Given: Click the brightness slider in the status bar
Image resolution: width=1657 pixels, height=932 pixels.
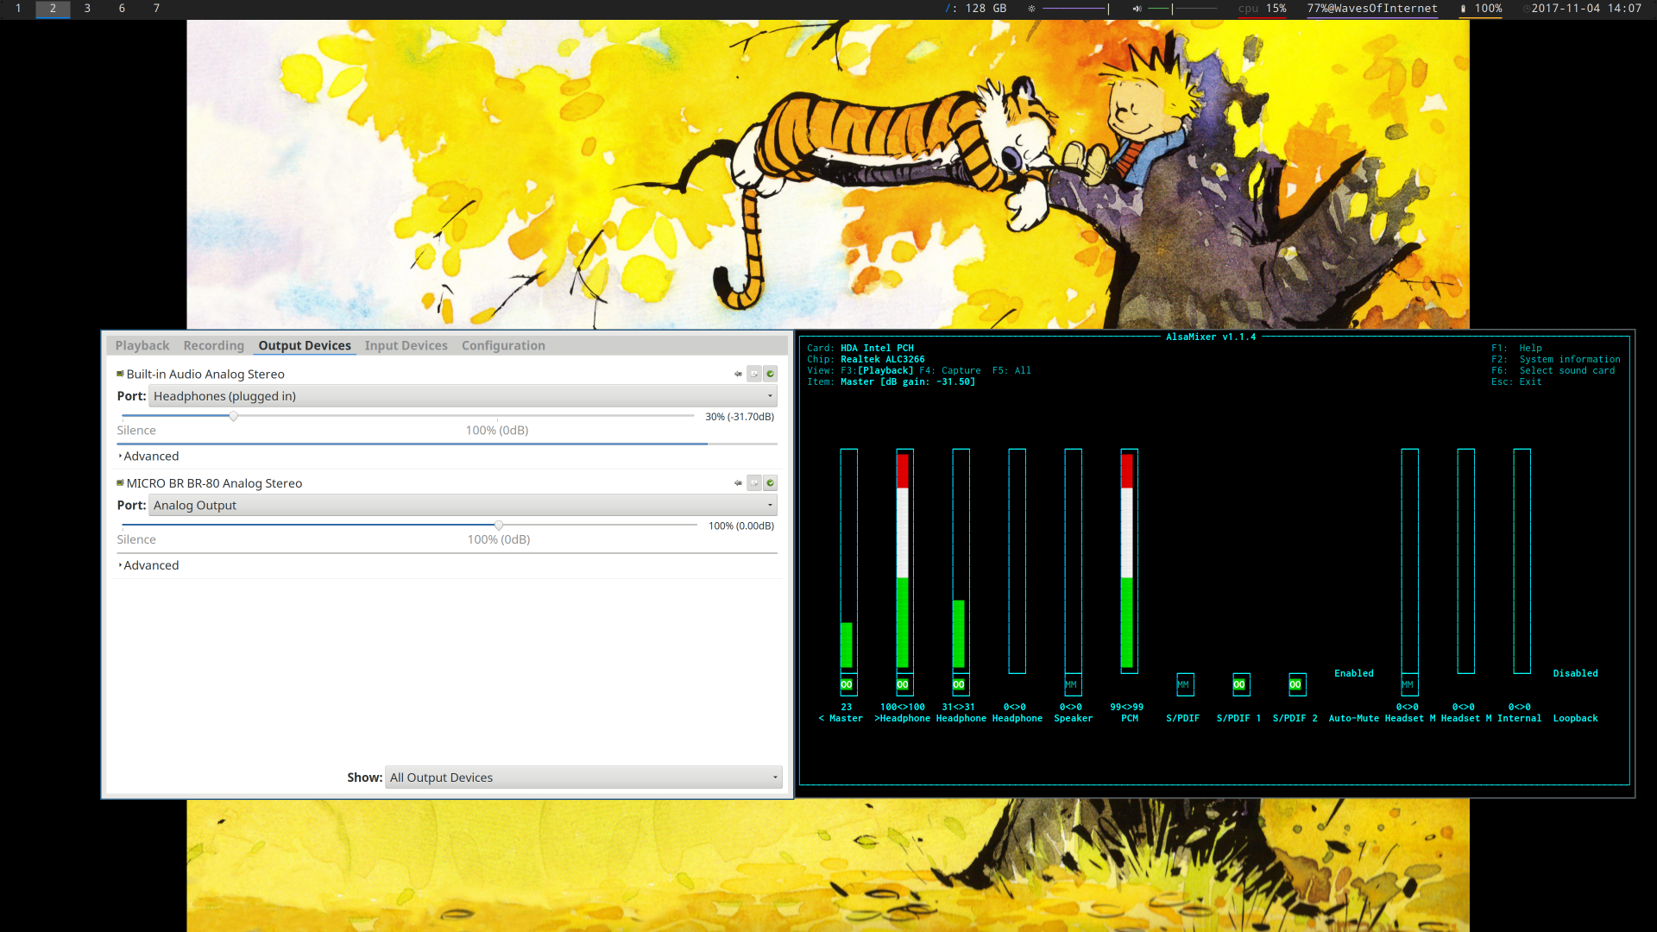Looking at the screenshot, I should pyautogui.click(x=1076, y=9).
